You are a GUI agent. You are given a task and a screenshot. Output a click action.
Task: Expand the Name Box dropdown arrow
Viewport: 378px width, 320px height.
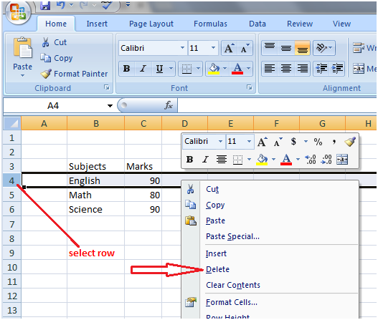pos(110,106)
